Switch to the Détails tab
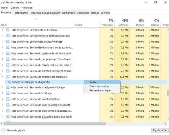This screenshot has width=169, height=135. click(x=95, y=13)
